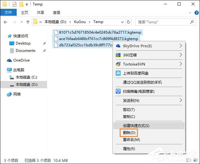The width and height of the screenshot is (200, 164).
Task: Click 扫描病毒(电脑管家) menu entry
Action: 149,91
